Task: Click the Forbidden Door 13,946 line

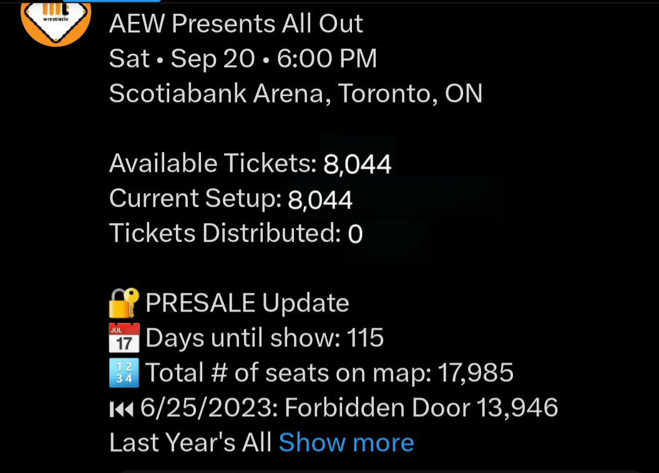Action: click(x=334, y=408)
